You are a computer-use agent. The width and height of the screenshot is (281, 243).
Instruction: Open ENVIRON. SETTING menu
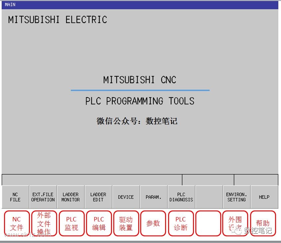point(236,197)
